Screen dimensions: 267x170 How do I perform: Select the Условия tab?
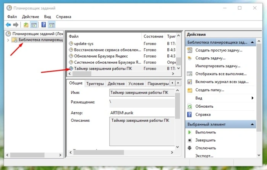pyautogui.click(x=136, y=84)
